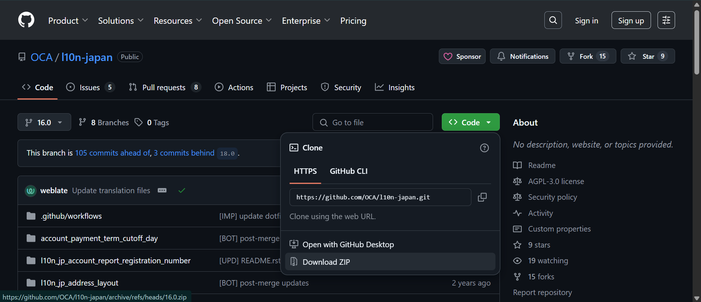The image size is (701, 302).
Task: Click the Sign in link
Action: [x=586, y=21]
